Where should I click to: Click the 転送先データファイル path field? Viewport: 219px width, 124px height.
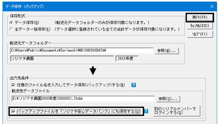pos(83,99)
